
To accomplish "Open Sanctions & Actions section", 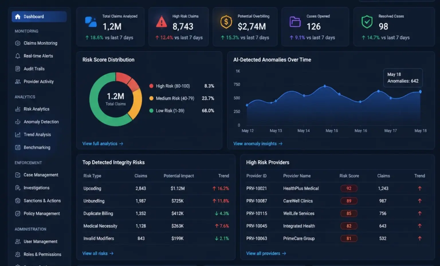I will pyautogui.click(x=42, y=201).
